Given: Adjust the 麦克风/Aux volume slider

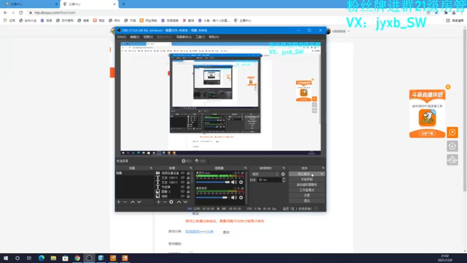Looking at the screenshot, I should (213, 182).
